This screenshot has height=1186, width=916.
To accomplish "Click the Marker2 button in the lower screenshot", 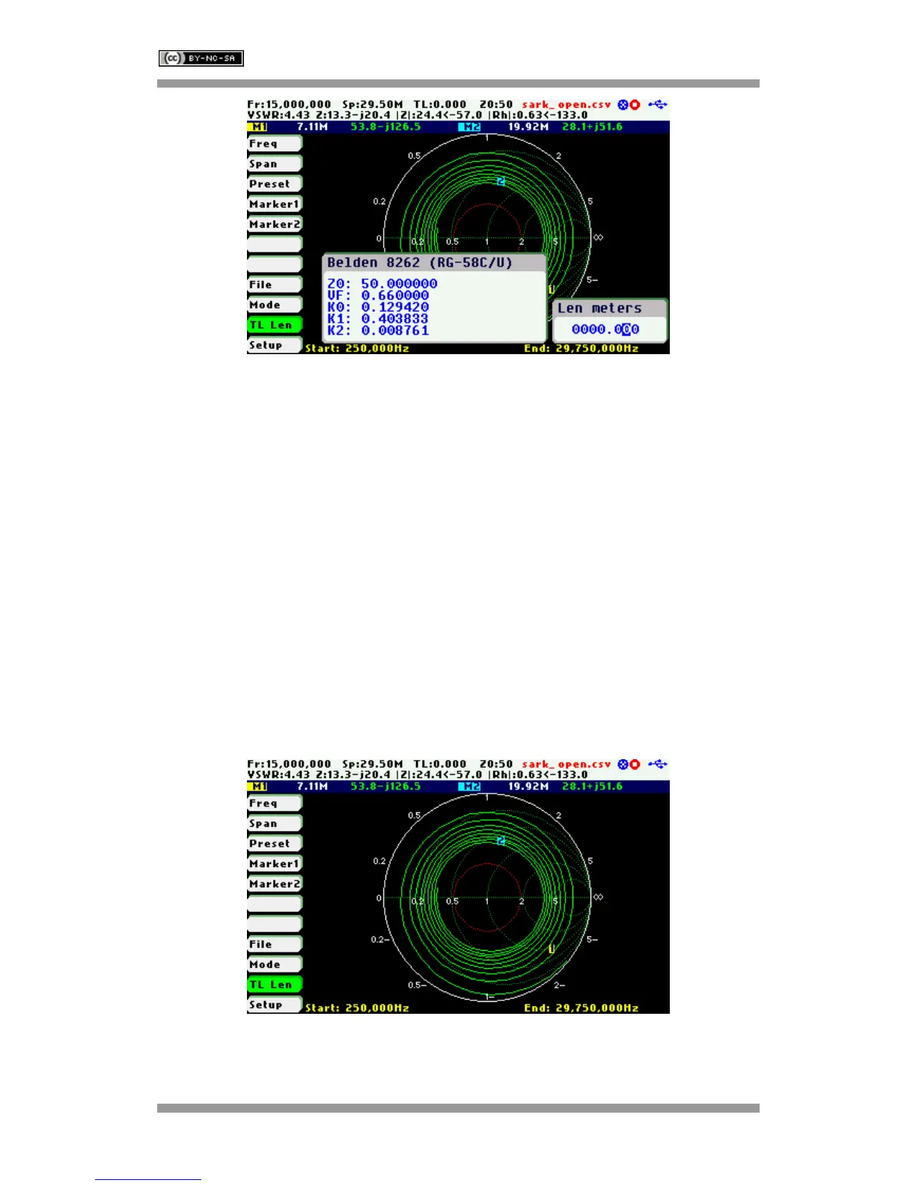I will (275, 884).
